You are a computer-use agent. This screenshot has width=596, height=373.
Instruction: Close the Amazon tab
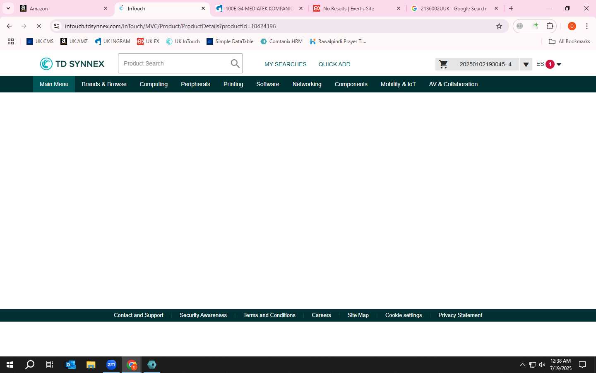pyautogui.click(x=106, y=8)
